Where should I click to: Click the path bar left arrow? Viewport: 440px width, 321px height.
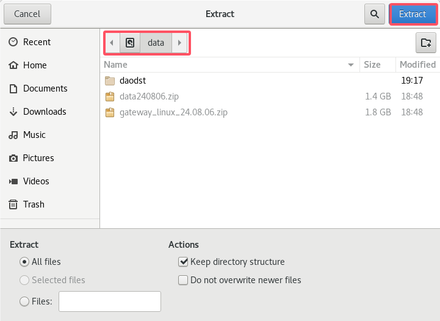[112, 43]
